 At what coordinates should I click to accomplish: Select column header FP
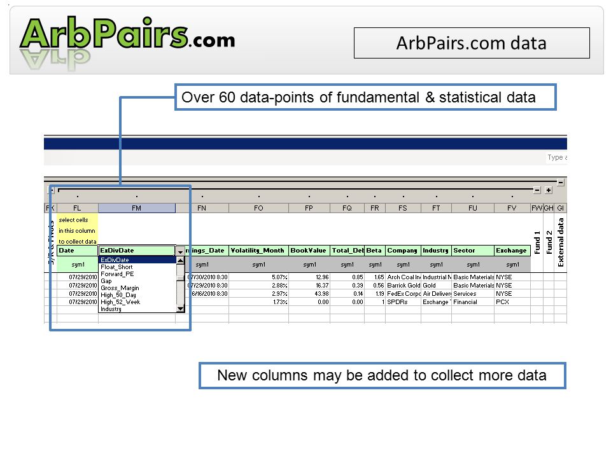click(x=309, y=208)
